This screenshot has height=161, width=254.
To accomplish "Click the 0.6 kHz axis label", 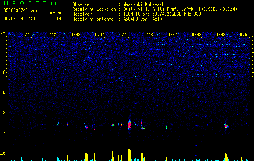I will coord(4,153).
